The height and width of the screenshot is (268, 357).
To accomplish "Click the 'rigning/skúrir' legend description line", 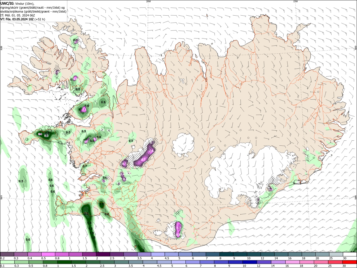I will pyautogui.click(x=32, y=8).
